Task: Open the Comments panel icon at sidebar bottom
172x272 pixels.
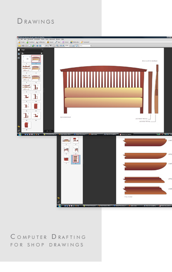Action: coord(19,127)
